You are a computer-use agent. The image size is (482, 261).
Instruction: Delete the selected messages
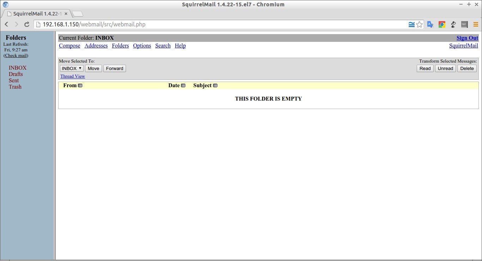467,68
